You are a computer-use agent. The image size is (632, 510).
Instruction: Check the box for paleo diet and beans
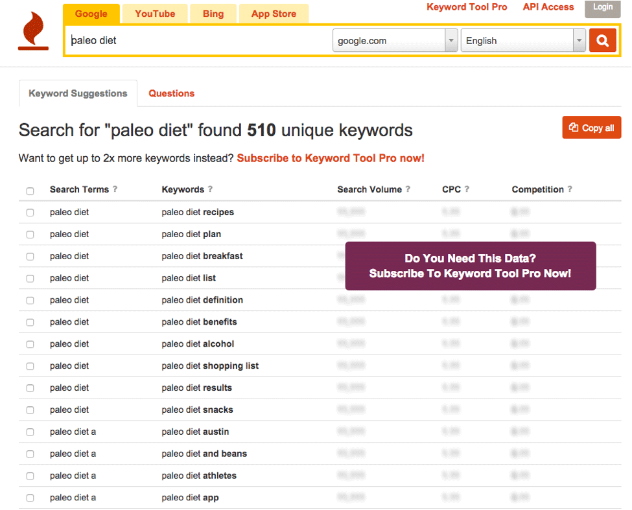[x=30, y=454]
